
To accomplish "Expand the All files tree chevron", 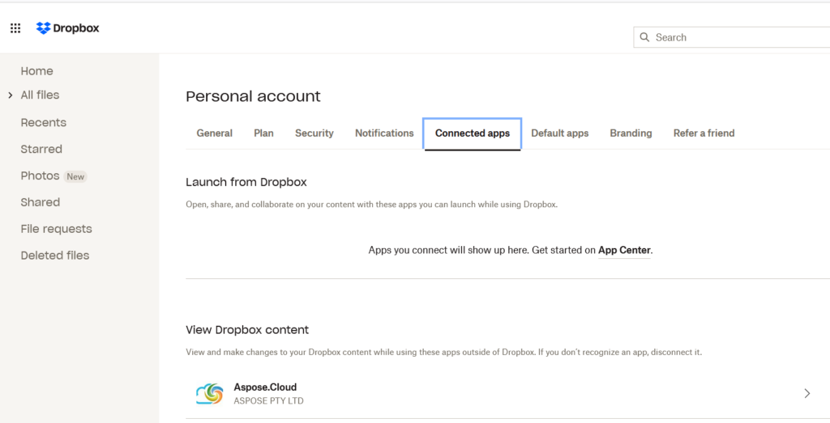I will coord(11,95).
